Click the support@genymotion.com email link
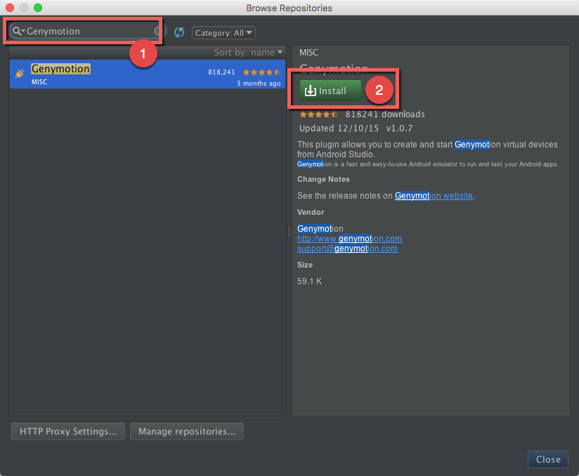Image resolution: width=579 pixels, height=476 pixels. tap(347, 249)
